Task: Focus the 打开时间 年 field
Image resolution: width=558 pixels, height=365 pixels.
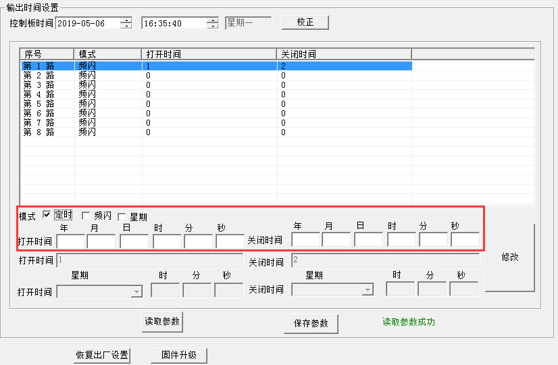Action: pos(71,242)
